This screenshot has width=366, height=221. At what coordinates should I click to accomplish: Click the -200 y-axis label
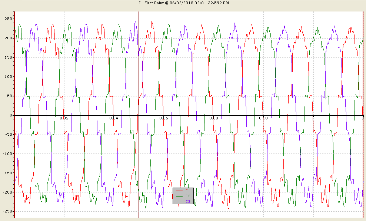click(x=7, y=192)
